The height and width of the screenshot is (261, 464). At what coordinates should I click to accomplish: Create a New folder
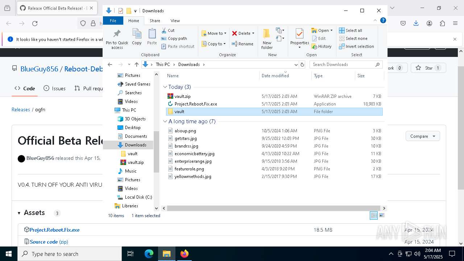coord(267,39)
